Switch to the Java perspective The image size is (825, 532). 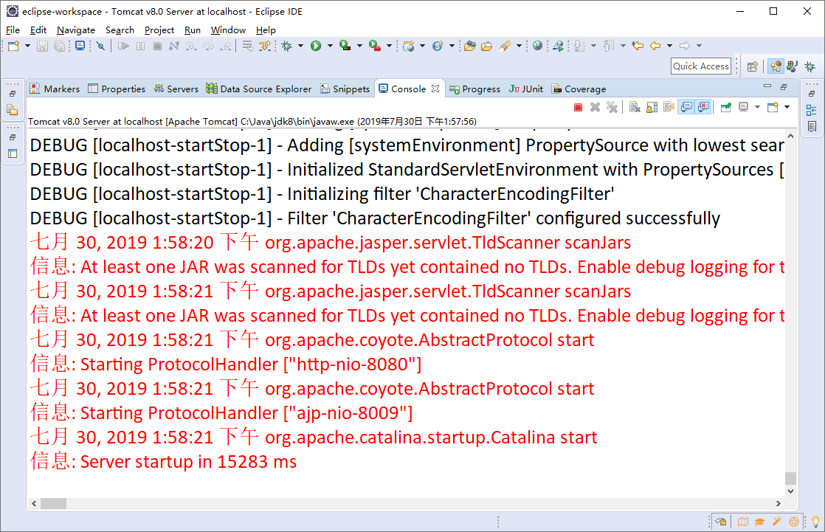793,66
